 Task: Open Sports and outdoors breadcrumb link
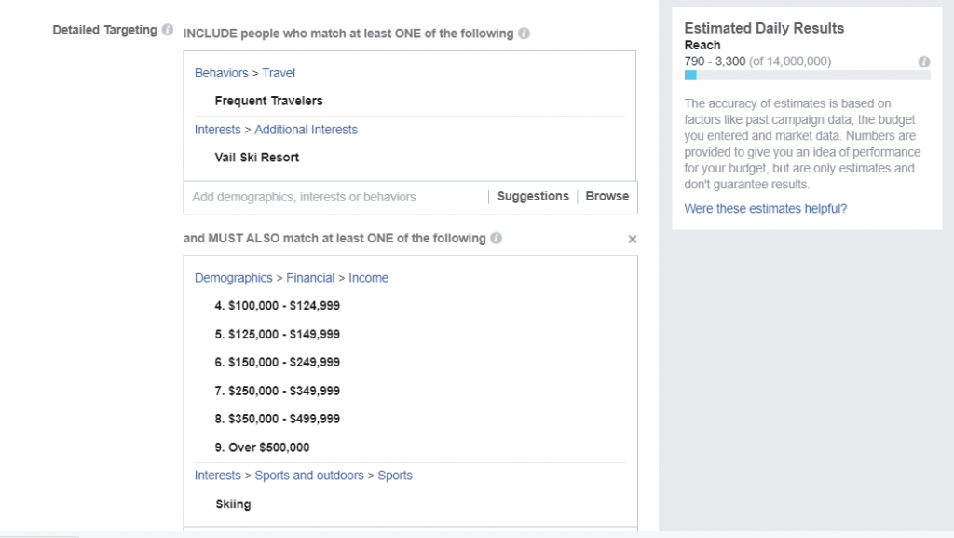coord(309,476)
